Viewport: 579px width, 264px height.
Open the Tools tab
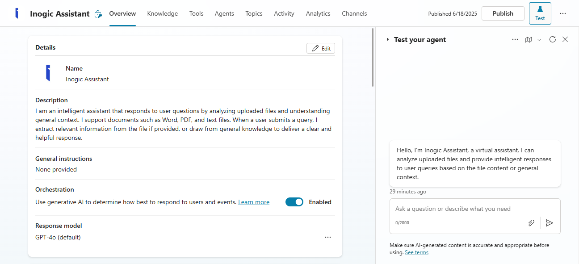pyautogui.click(x=196, y=13)
